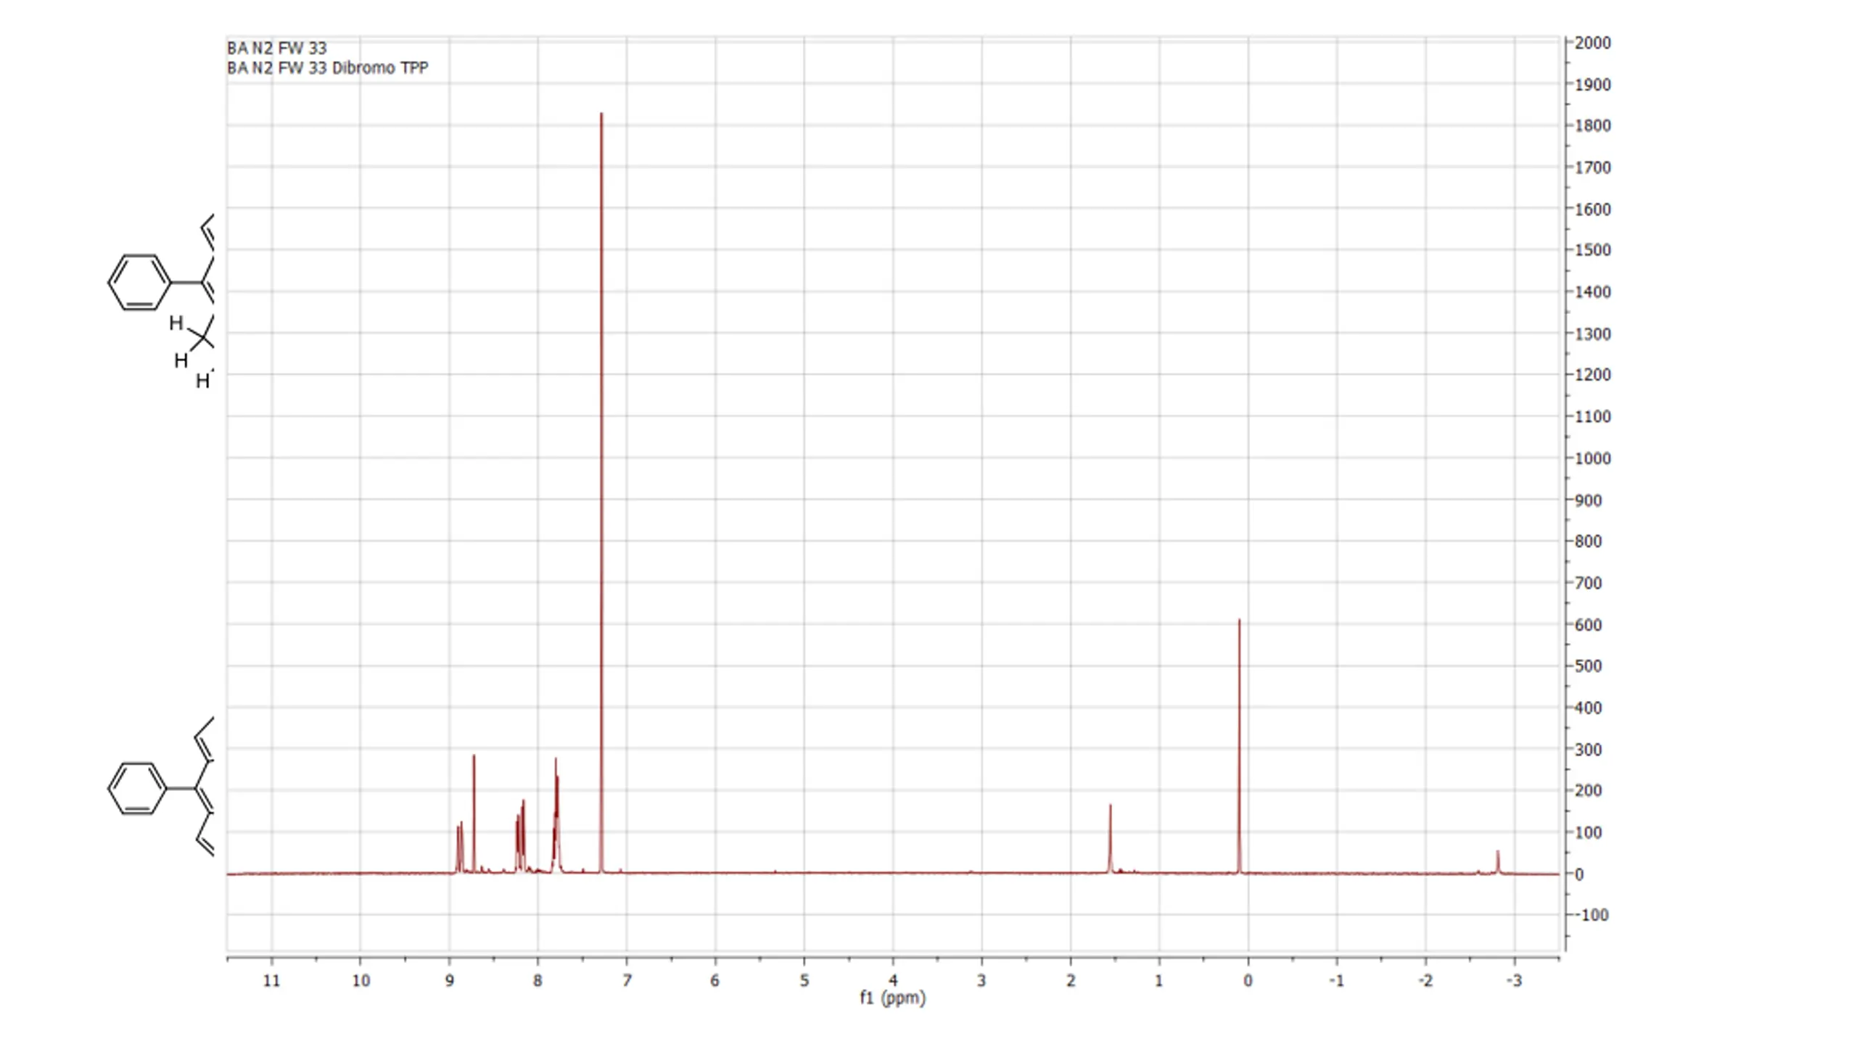Click the 1000 tick on the intensity axis

pyautogui.click(x=1593, y=458)
